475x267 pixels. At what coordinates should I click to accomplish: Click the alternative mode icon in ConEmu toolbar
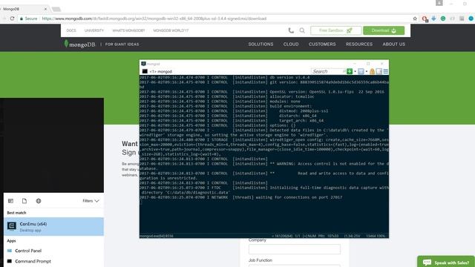point(379,71)
